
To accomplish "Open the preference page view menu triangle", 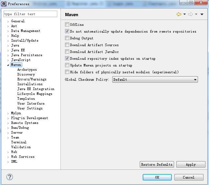I will [x=202, y=14].
